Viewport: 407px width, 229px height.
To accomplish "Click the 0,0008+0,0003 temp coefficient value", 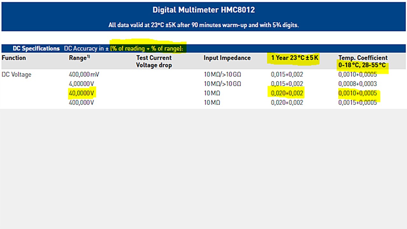I will (358, 84).
